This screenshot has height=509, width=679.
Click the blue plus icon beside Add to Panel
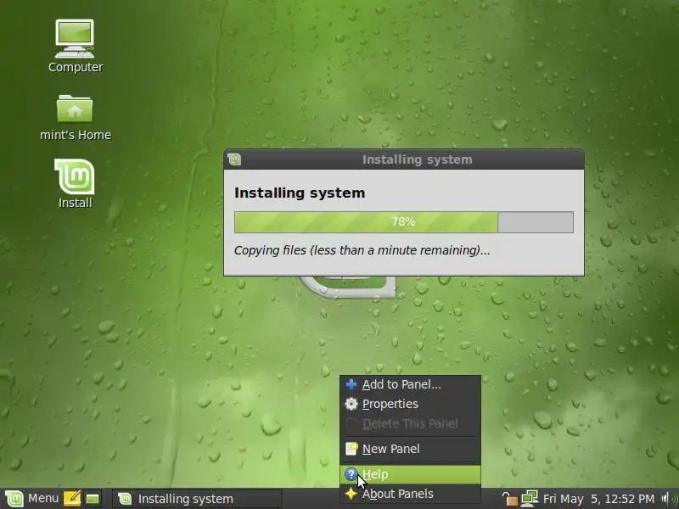click(x=351, y=384)
